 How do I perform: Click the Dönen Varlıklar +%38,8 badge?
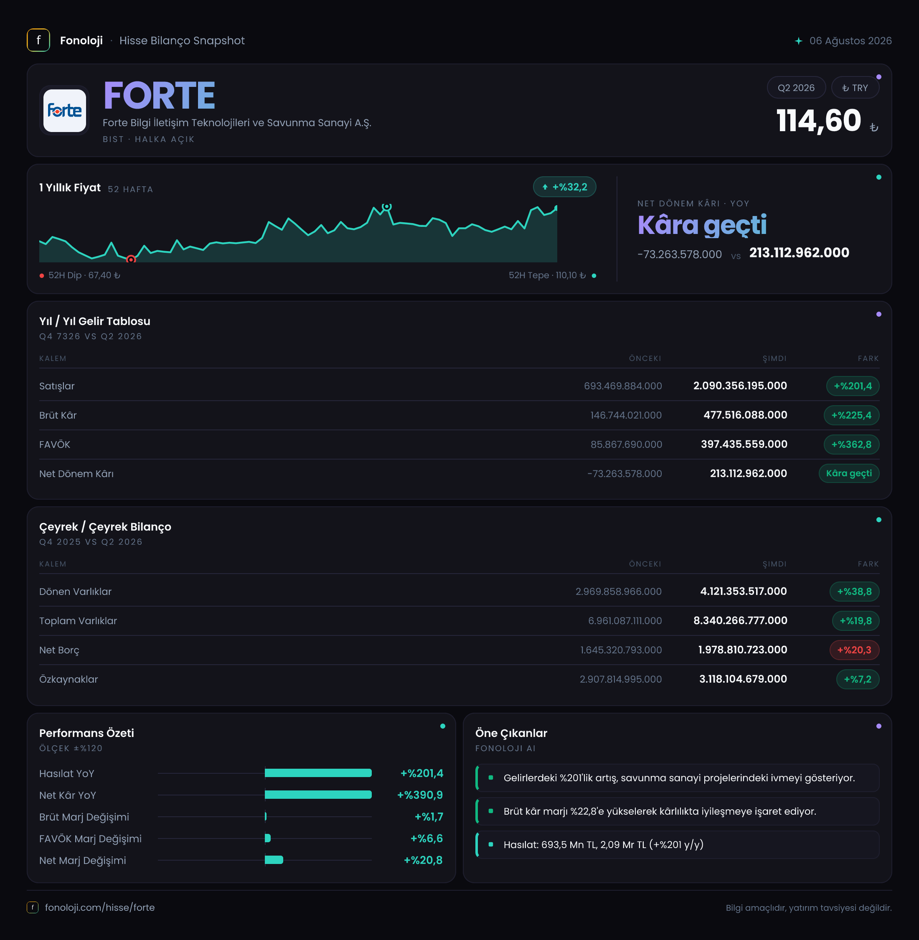(854, 592)
